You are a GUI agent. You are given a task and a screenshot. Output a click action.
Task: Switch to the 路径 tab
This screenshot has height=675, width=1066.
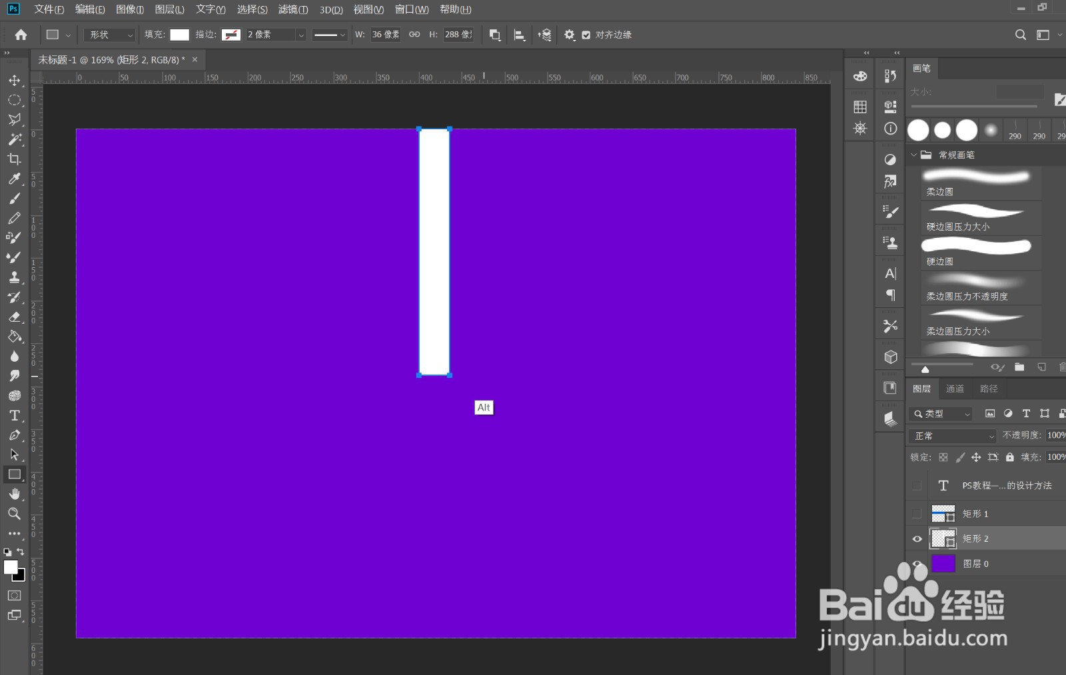[989, 388]
